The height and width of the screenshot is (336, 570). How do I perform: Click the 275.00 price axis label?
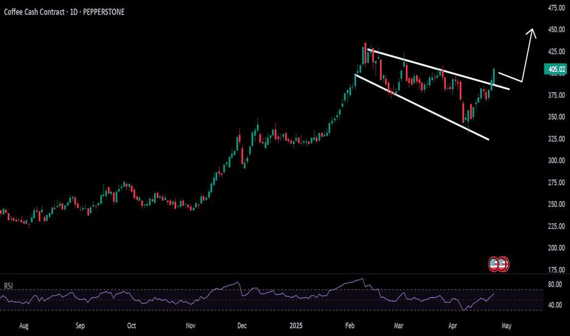pyautogui.click(x=556, y=182)
